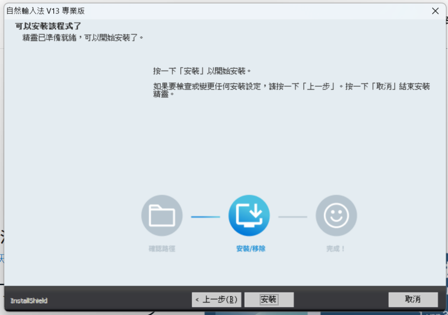Click the paragraph starting with 如果要檢查或變更任何安裝設定
Image resolution: width=448 pixels, height=315 pixels.
pos(291,90)
